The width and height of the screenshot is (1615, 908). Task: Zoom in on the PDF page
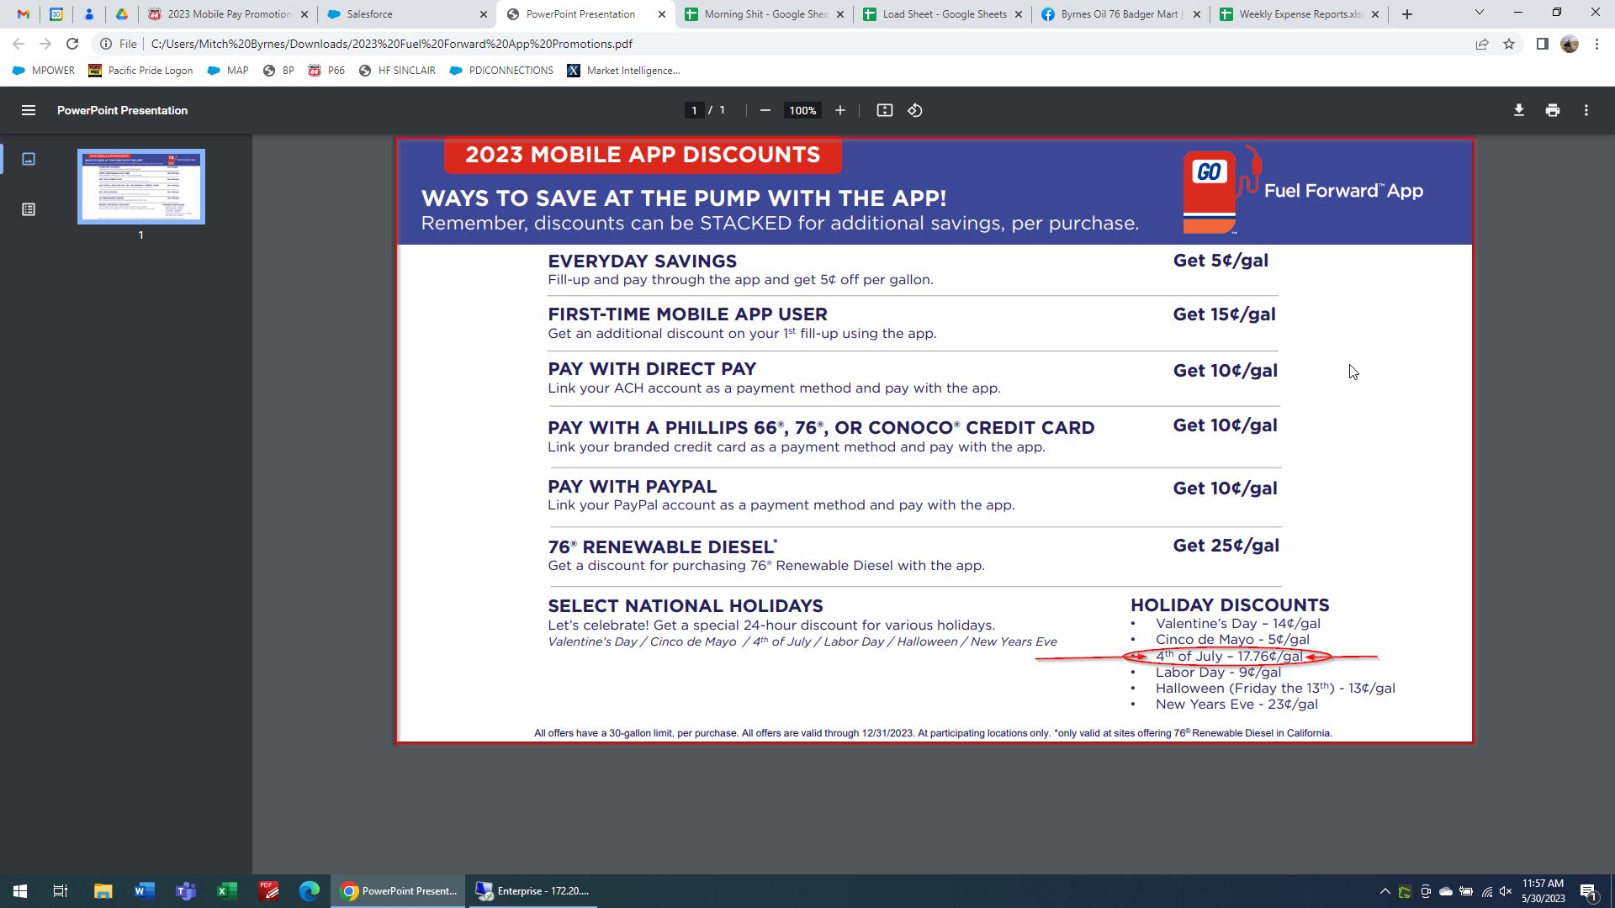click(x=839, y=110)
